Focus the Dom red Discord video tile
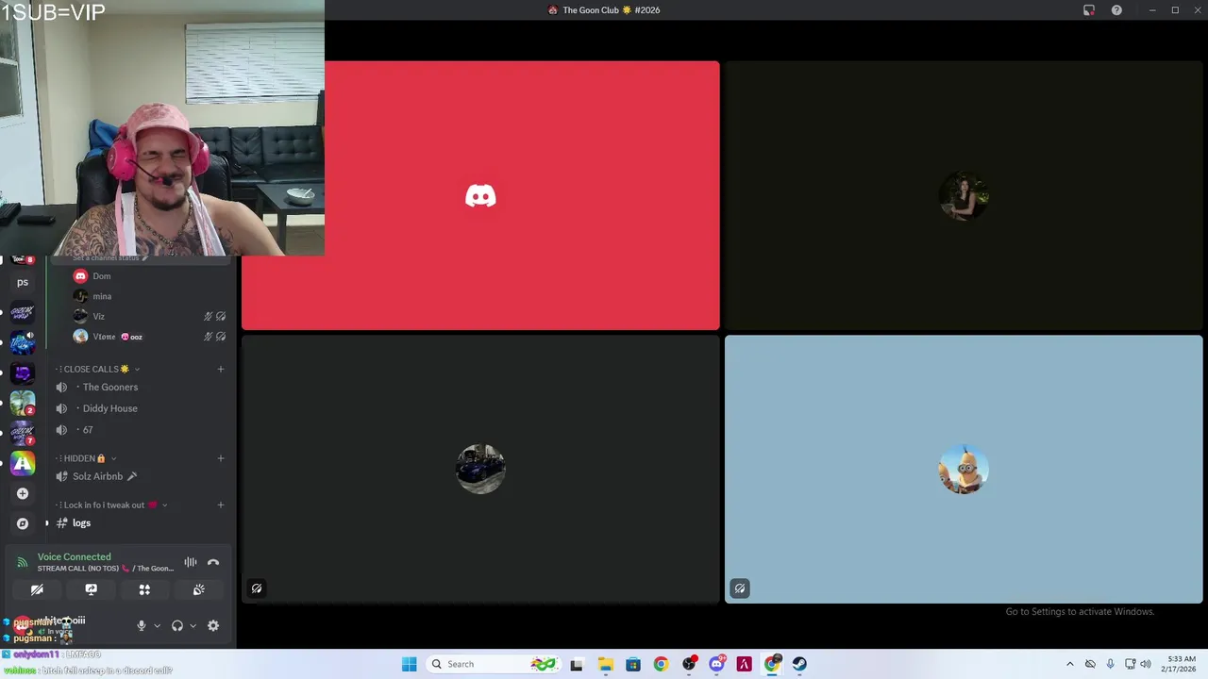The height and width of the screenshot is (679, 1208). coord(480,196)
